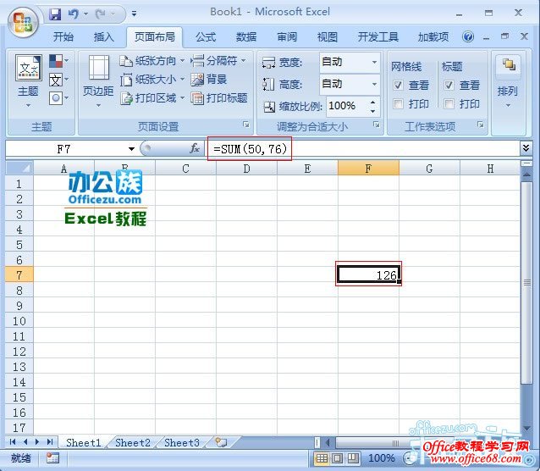Open the Themes (主题) gallery

28,80
